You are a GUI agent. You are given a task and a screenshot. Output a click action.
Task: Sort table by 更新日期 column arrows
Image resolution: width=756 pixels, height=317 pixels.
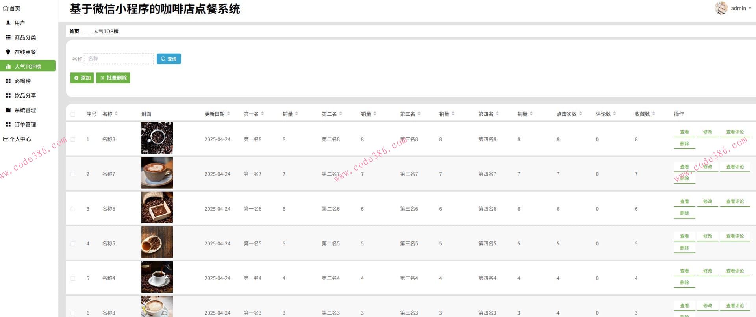[x=228, y=114]
